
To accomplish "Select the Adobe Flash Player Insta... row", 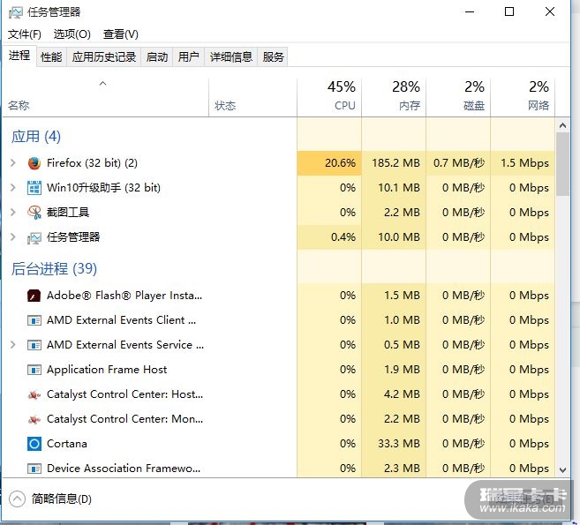I will point(124,296).
